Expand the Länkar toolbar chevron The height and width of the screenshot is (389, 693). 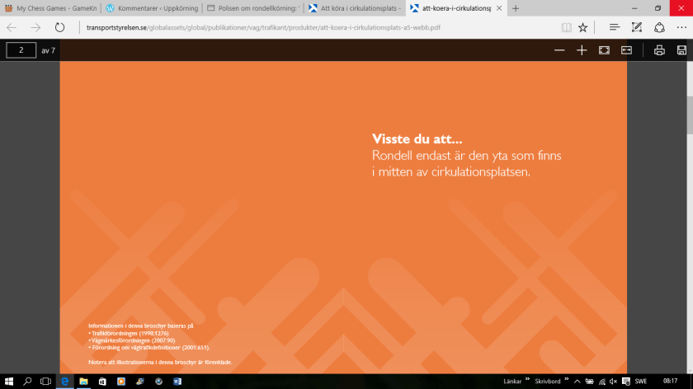point(526,381)
